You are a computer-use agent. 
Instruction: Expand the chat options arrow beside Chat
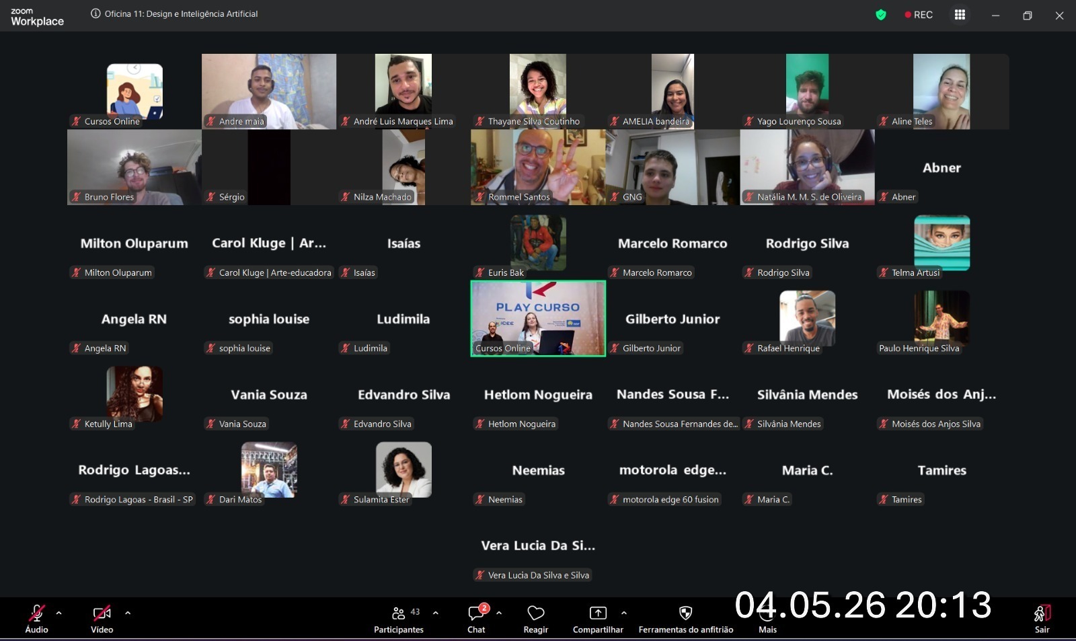[x=499, y=613]
